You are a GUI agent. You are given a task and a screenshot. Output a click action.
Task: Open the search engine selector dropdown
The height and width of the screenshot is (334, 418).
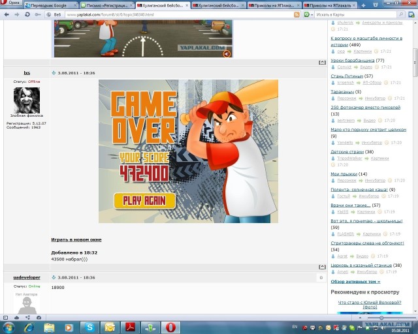click(309, 14)
